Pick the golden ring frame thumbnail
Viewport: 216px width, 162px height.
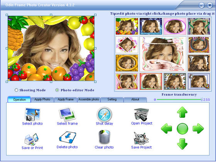coord(127,63)
